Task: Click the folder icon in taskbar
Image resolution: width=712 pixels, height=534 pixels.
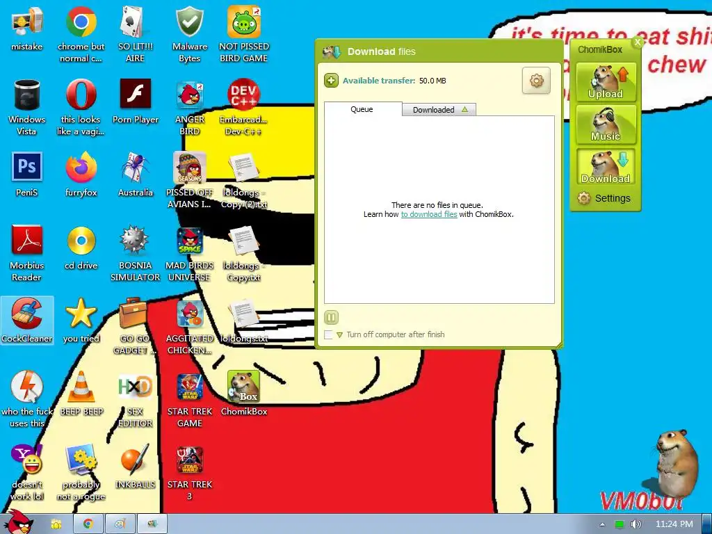Action: pyautogui.click(x=56, y=524)
